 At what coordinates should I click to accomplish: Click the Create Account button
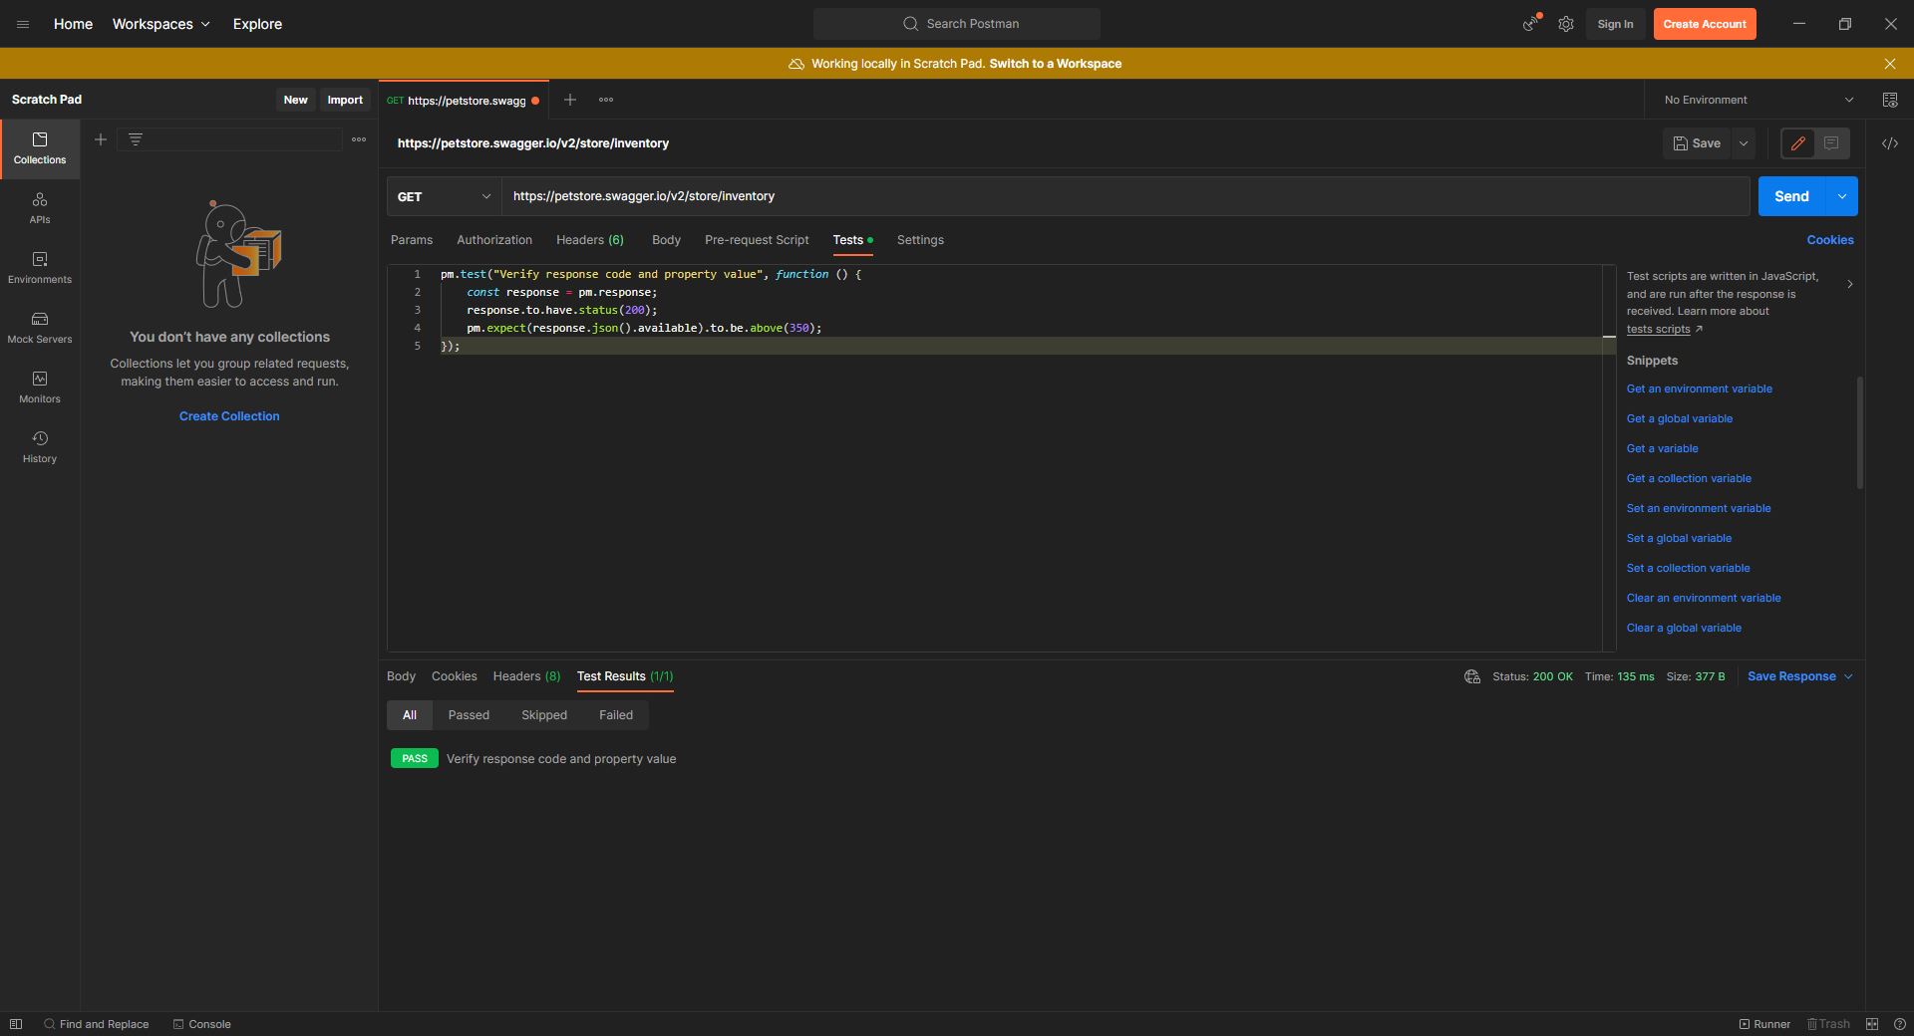click(x=1705, y=24)
